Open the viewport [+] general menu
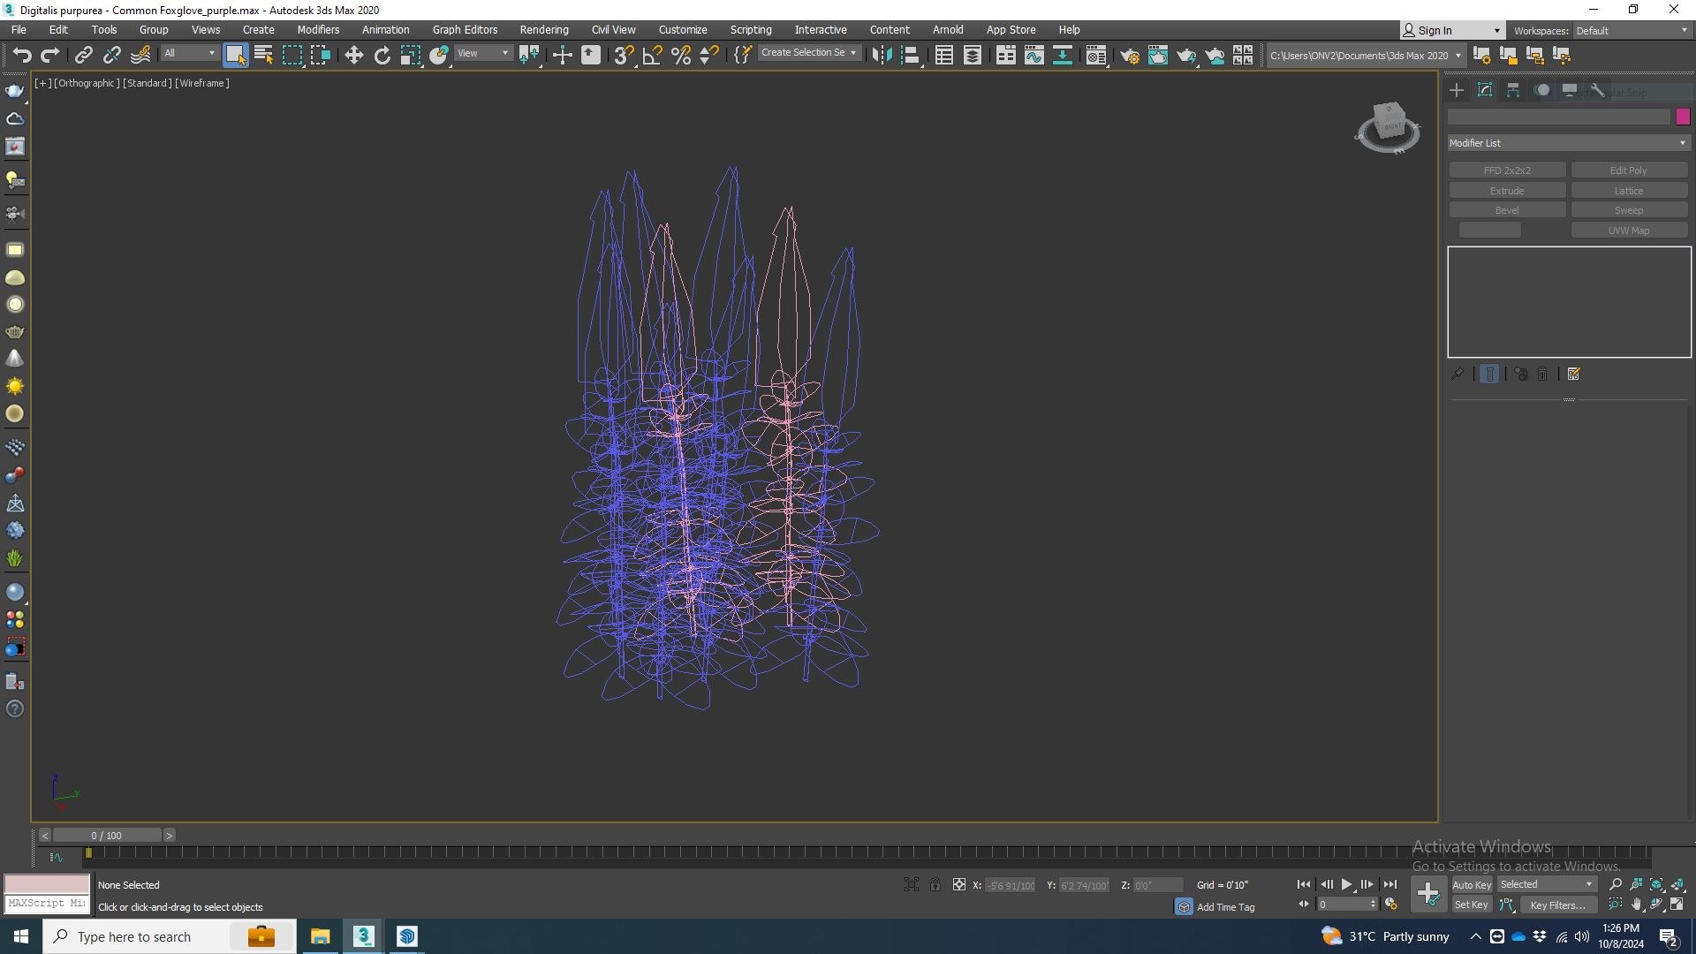This screenshot has width=1696, height=954. coord(42,83)
